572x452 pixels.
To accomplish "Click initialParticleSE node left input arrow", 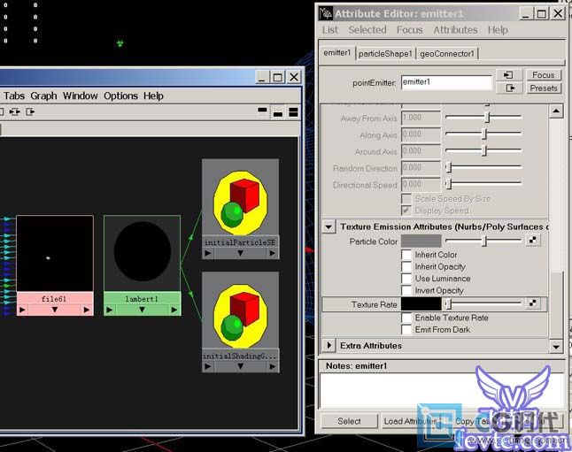I will [208, 253].
